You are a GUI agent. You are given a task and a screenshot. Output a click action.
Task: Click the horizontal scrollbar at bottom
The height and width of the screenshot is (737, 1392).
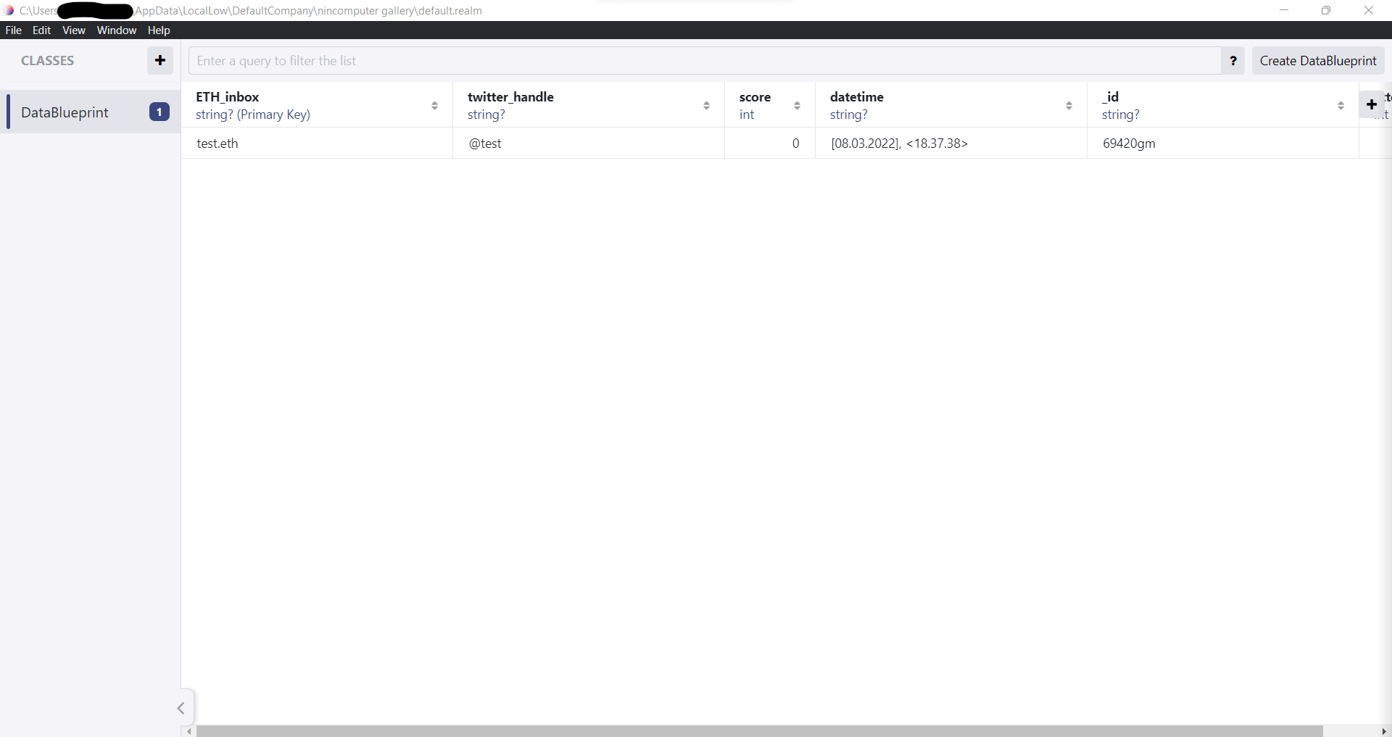[x=759, y=731]
